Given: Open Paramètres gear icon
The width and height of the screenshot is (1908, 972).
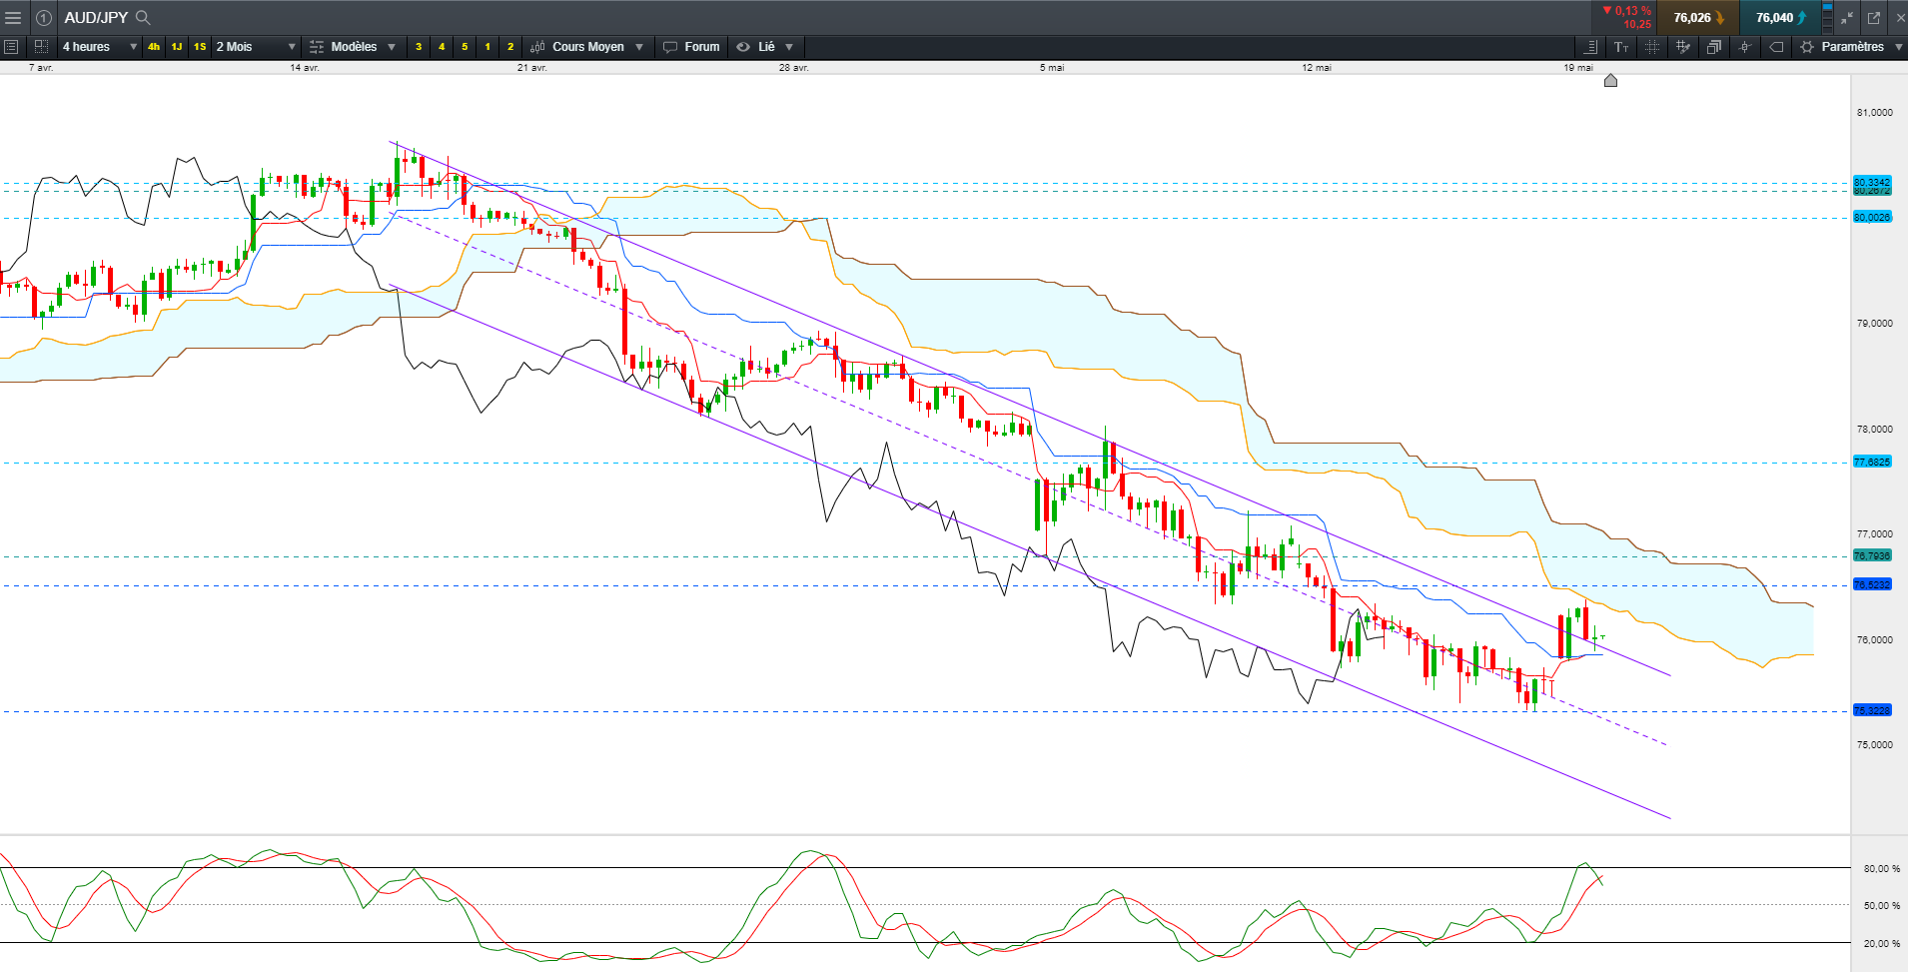Looking at the screenshot, I should coord(1807,47).
